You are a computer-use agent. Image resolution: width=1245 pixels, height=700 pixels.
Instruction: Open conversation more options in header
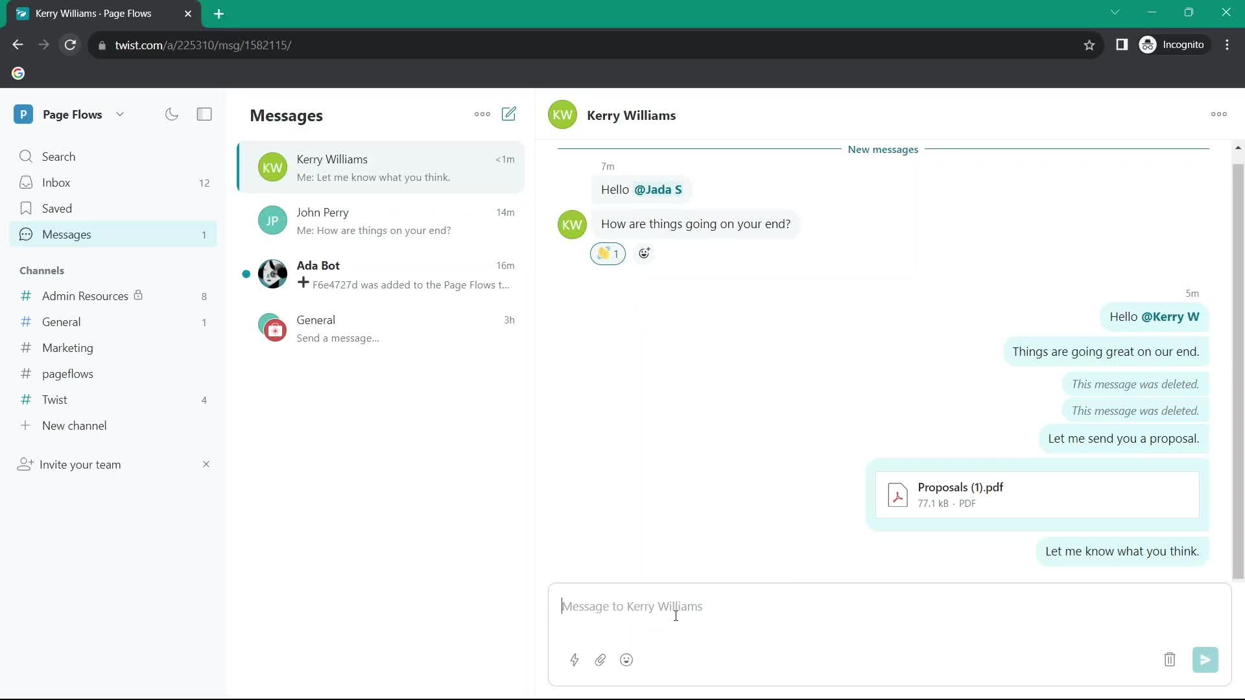coord(1219,114)
